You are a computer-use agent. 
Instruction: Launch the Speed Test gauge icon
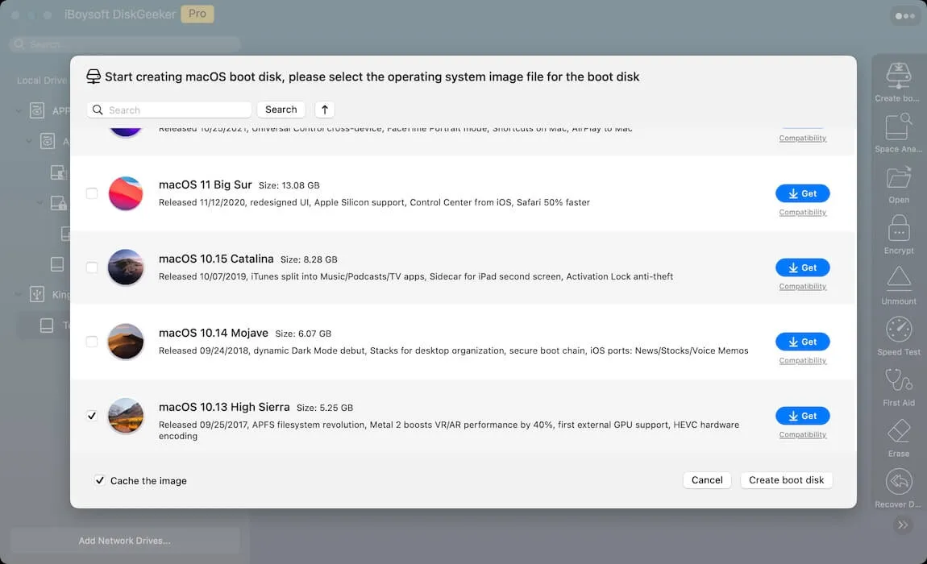coord(898,330)
